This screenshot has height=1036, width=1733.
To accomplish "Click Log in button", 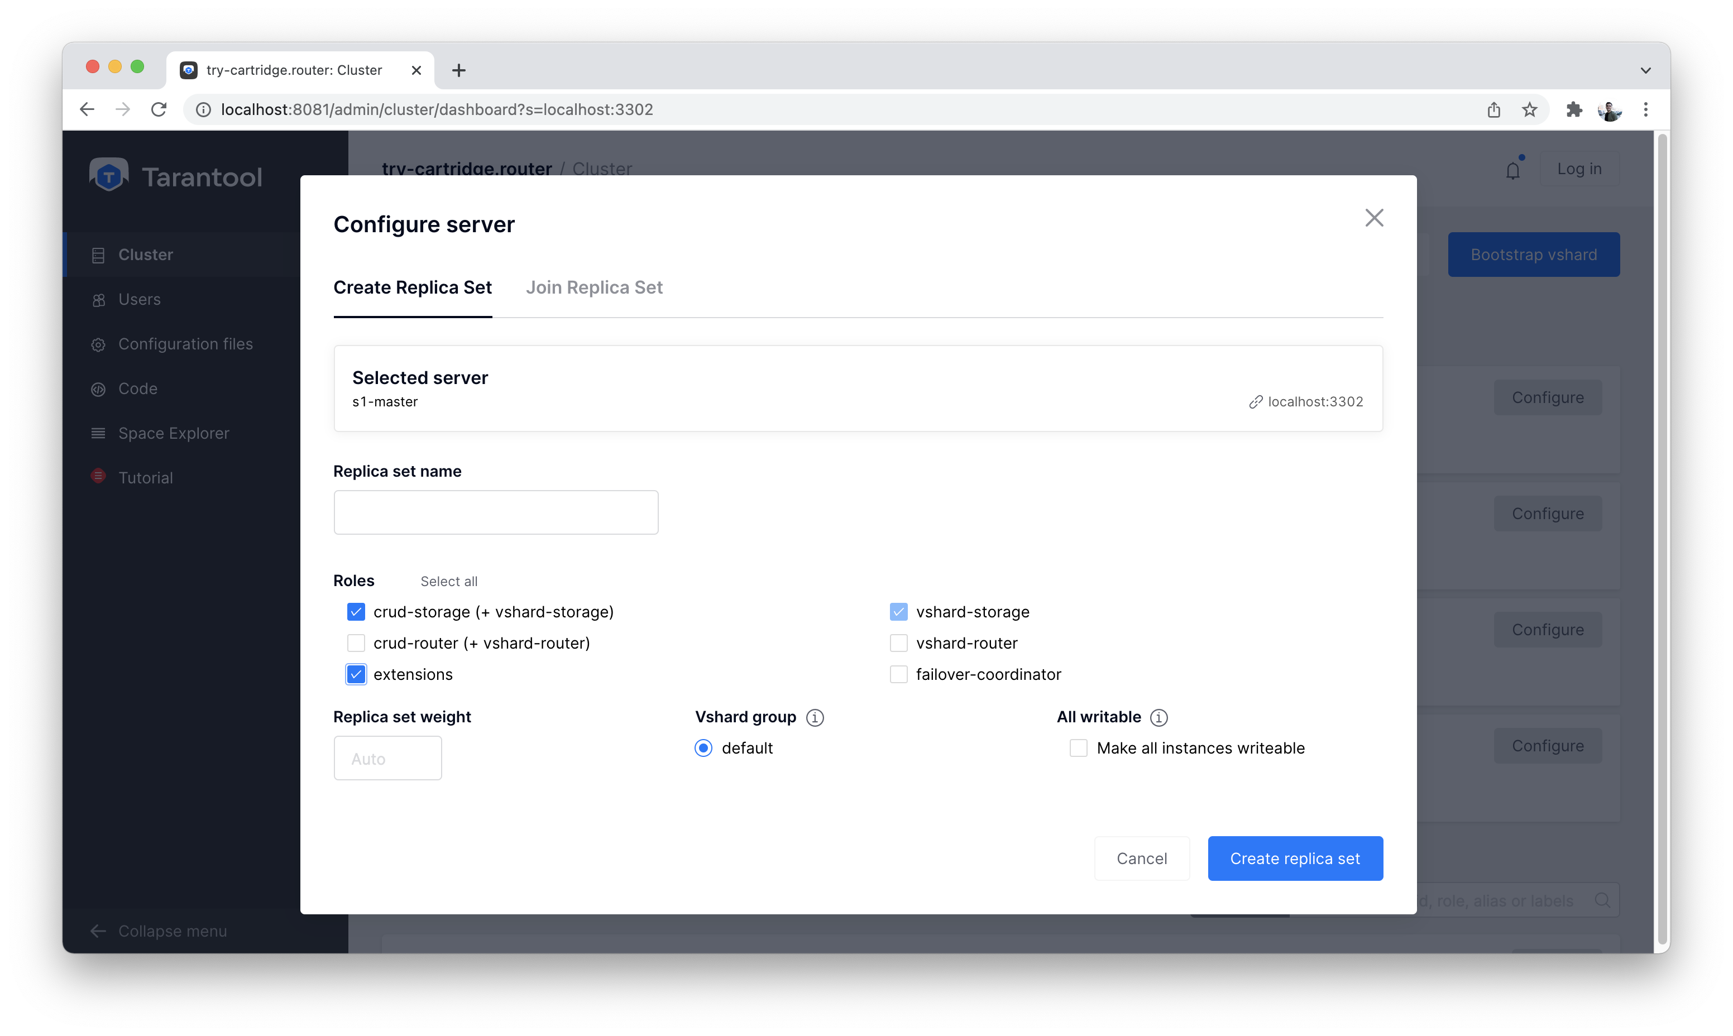I will tap(1579, 169).
